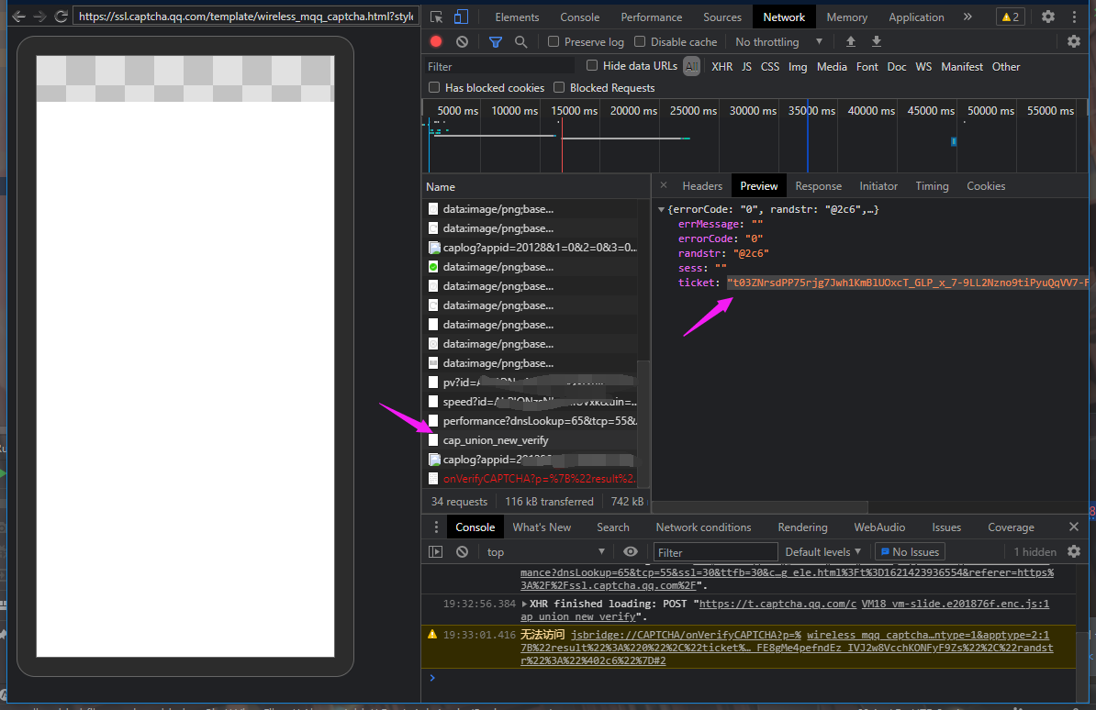This screenshot has width=1096, height=710.
Task: Switch to the Response tab
Action: 818,185
